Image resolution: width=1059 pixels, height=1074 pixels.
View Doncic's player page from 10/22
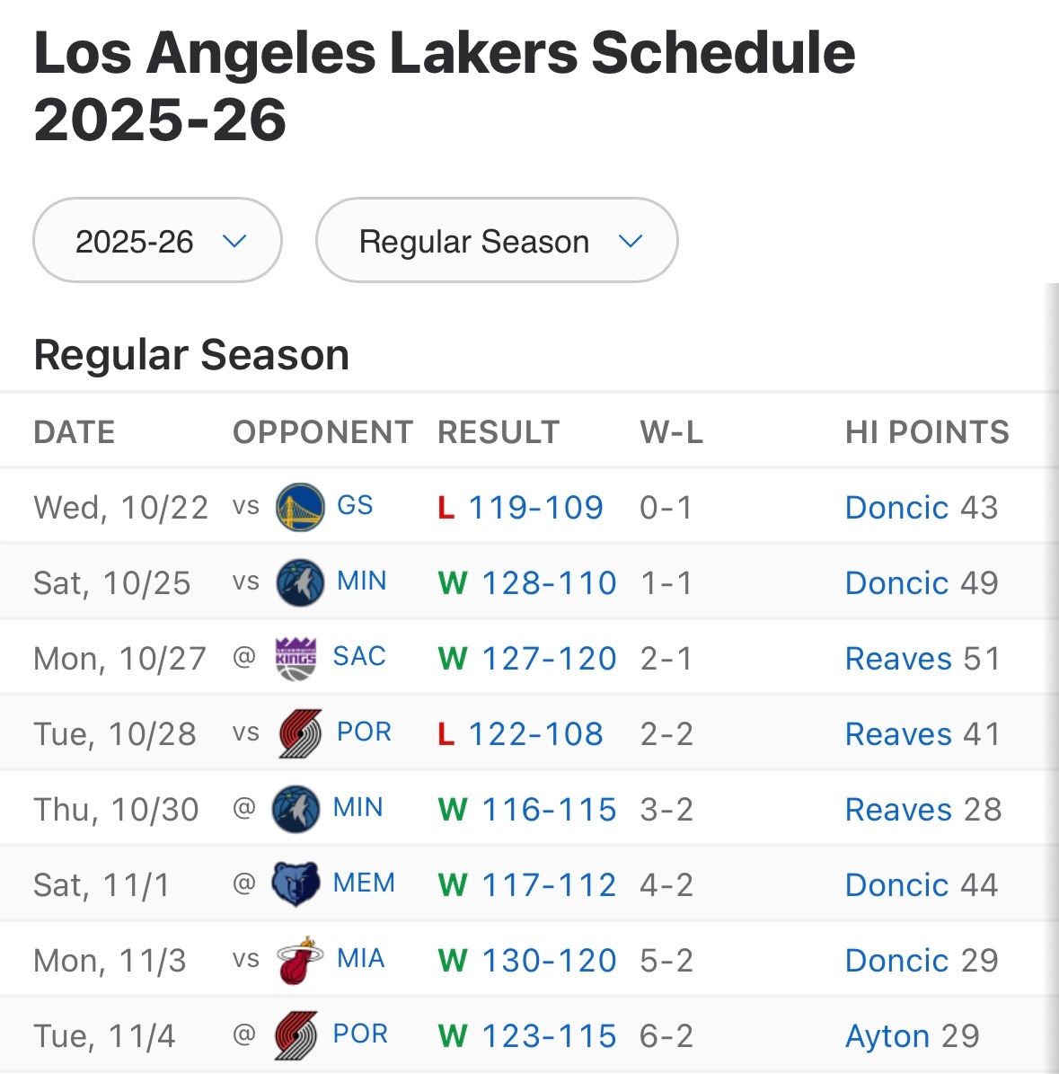coord(896,508)
